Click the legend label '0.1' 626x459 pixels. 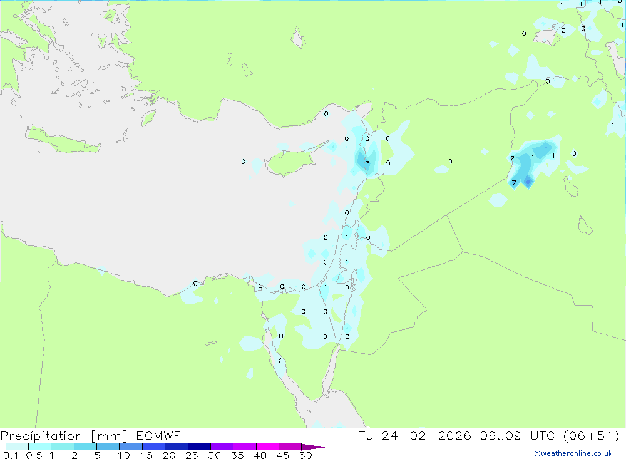point(11,455)
